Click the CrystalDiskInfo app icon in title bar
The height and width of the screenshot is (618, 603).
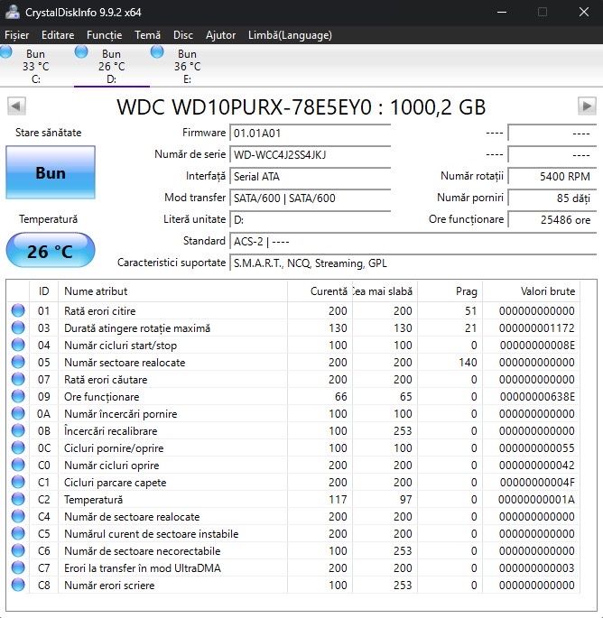[12, 12]
